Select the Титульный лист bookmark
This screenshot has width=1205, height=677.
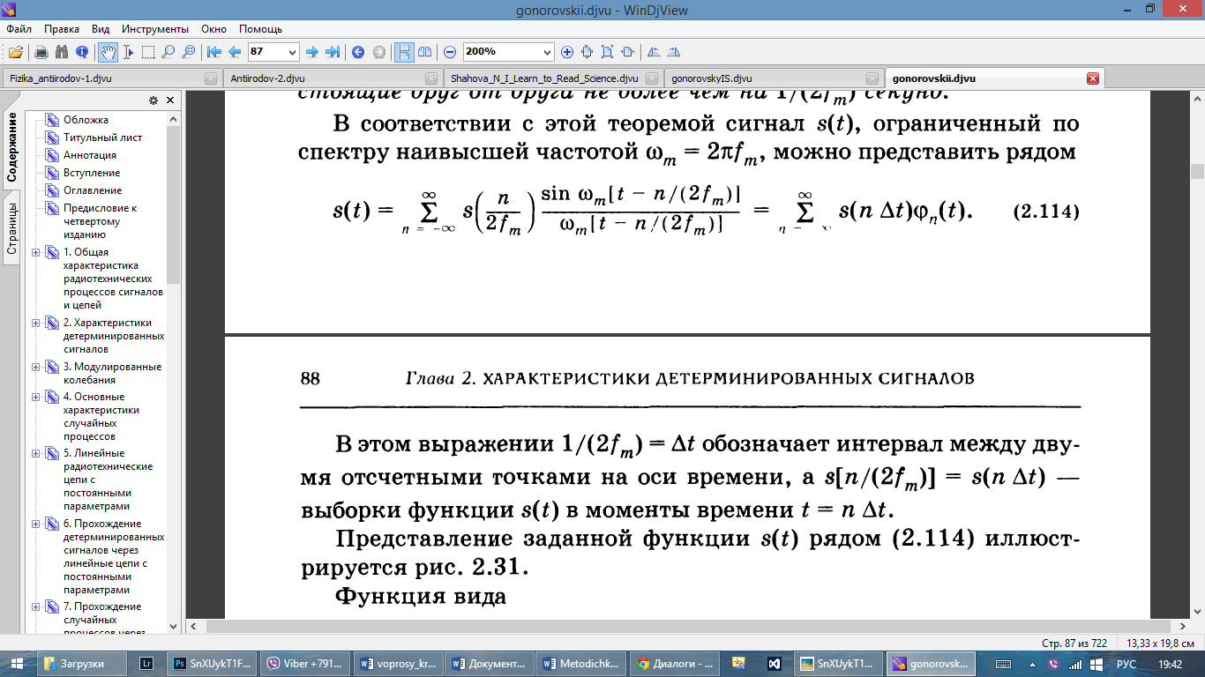[102, 138]
